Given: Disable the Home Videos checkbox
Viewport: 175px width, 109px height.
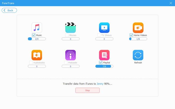Looking at the screenshot, I should click(131, 35).
